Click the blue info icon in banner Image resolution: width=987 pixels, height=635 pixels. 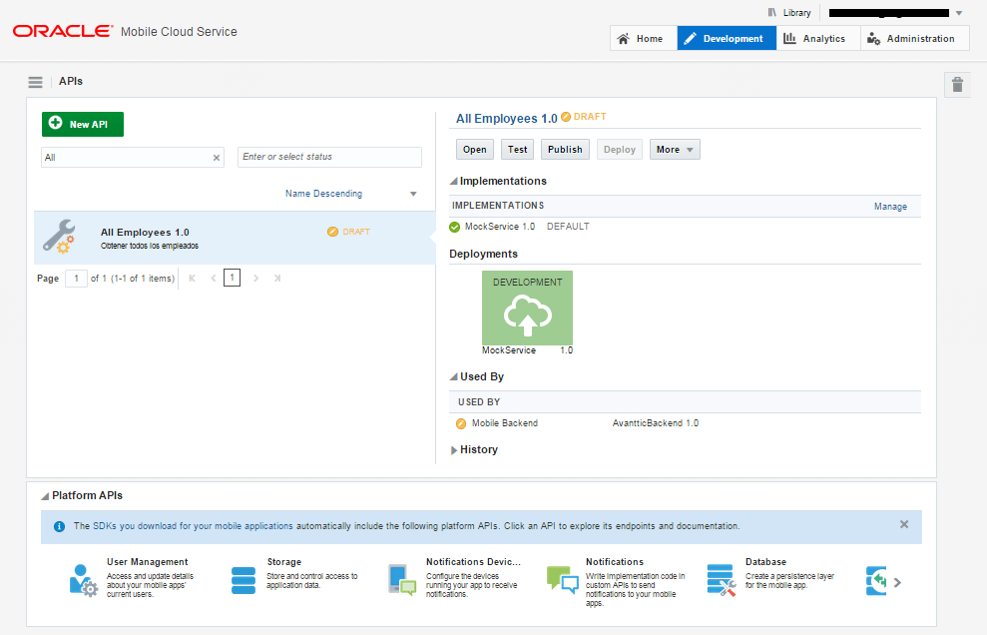(x=59, y=526)
